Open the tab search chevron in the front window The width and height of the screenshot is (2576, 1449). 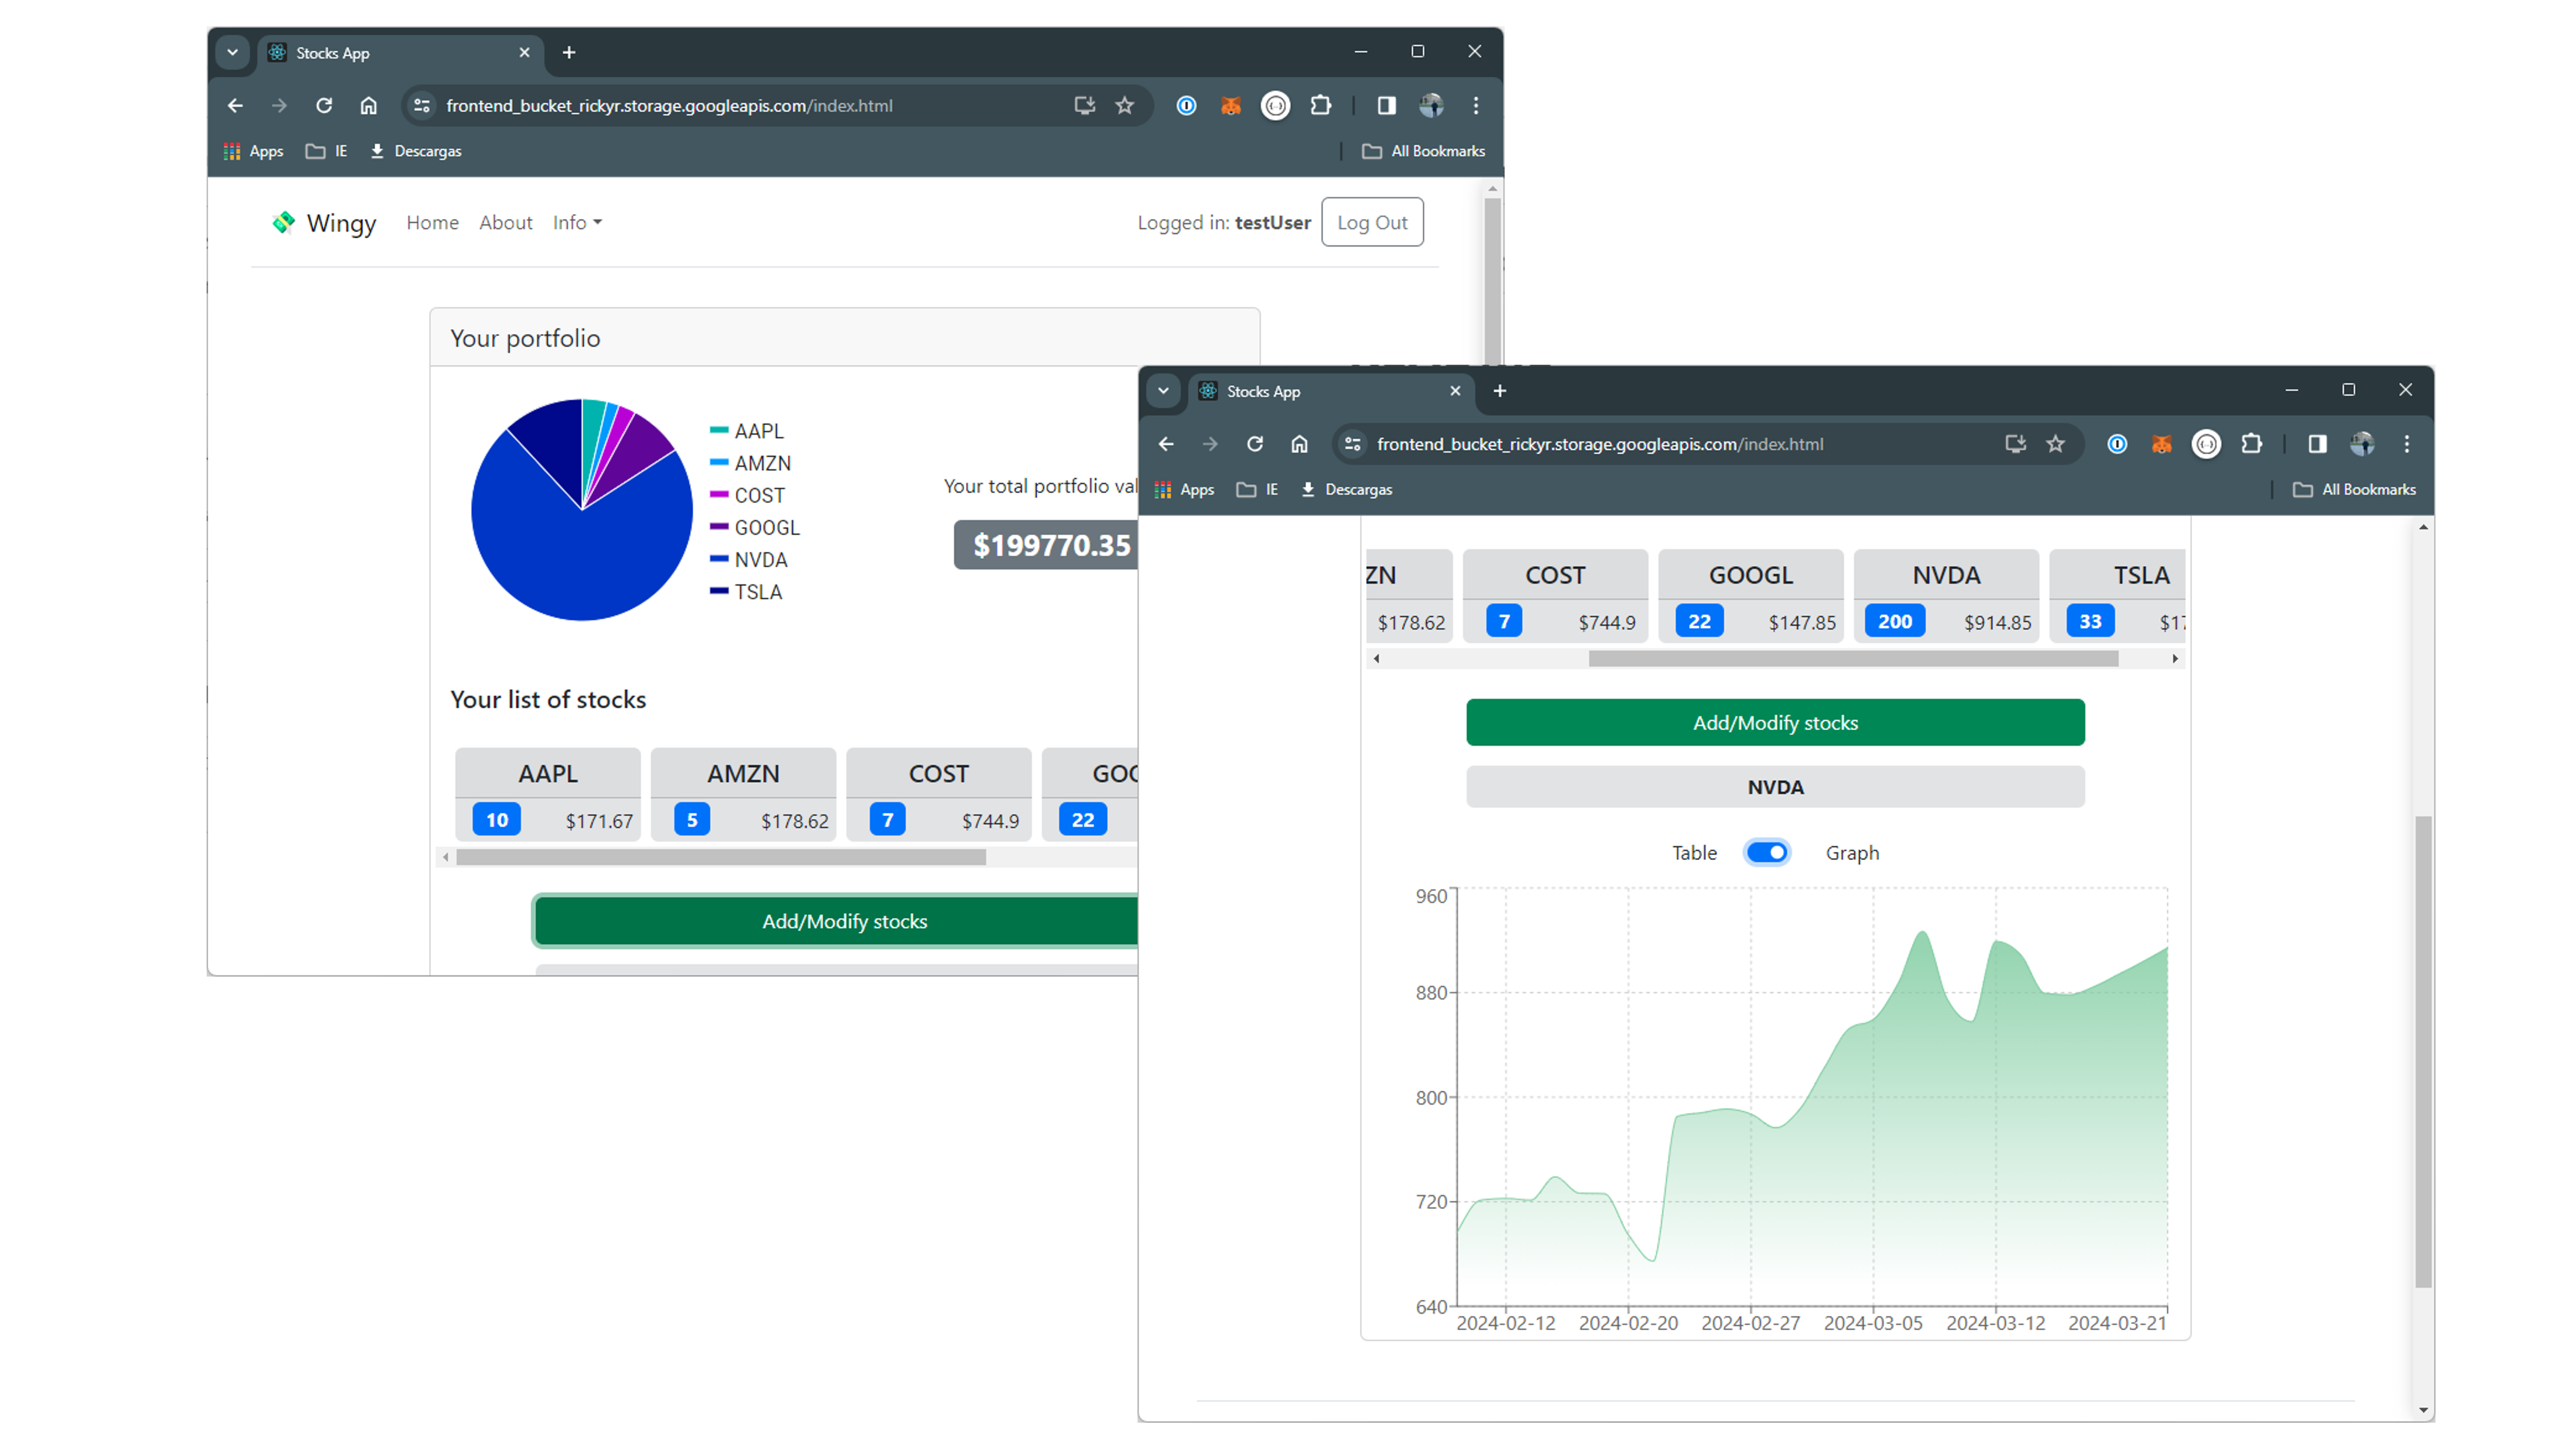click(x=1163, y=391)
